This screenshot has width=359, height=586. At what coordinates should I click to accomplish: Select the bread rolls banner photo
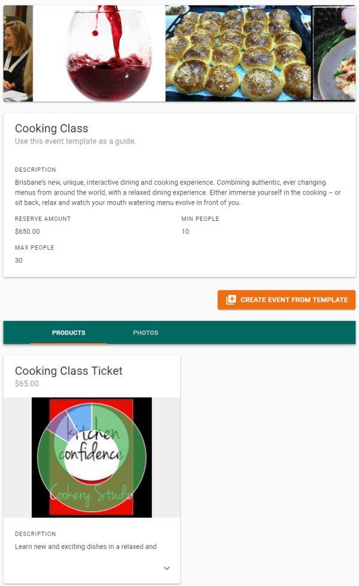coord(238,53)
